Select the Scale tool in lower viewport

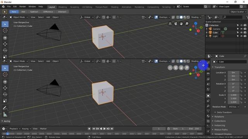(5, 100)
